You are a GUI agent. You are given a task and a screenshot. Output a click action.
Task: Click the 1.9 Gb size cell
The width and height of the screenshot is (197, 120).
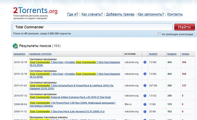[153, 96]
